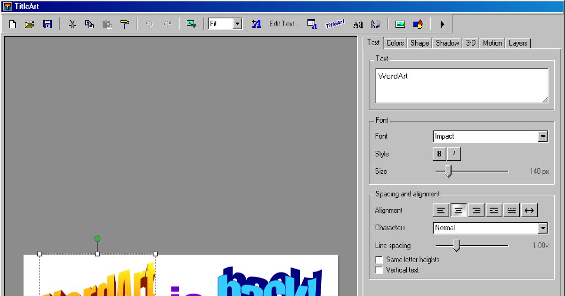This screenshot has height=296, width=565.
Task: Click the fifth alignment full justify button
Action: coord(511,210)
